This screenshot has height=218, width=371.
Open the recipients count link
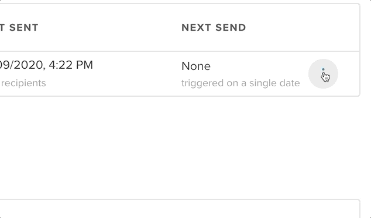(23, 83)
